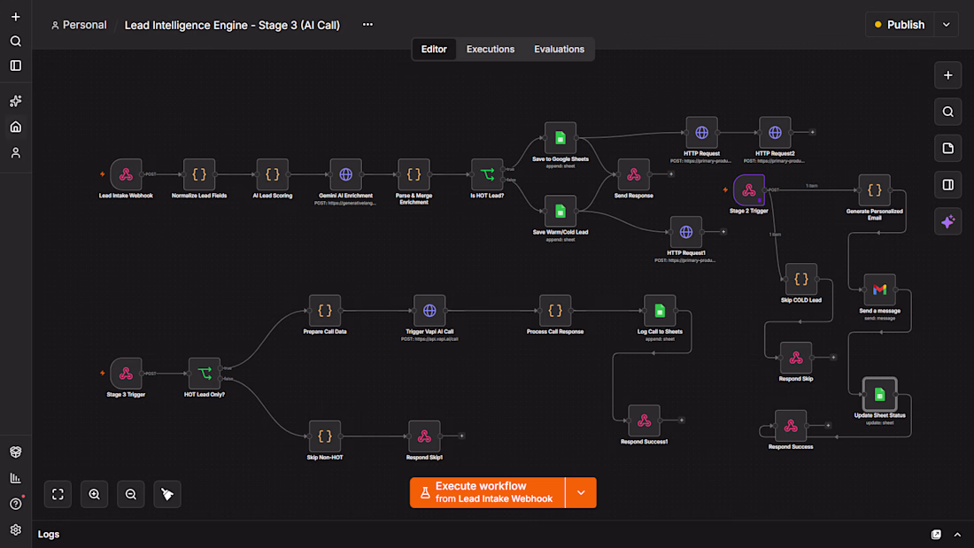Viewport: 974px width, 548px height.
Task: Open the Personal project link
Action: 79,25
